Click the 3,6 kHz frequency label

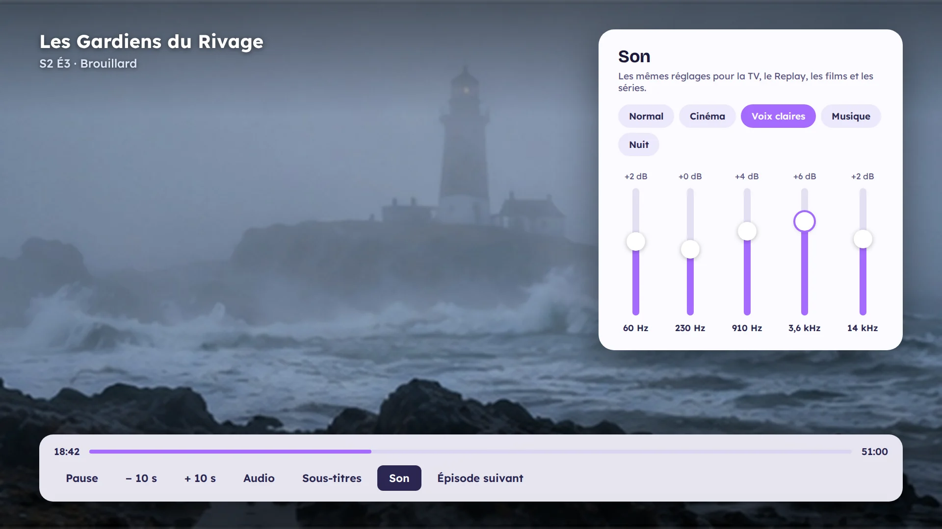point(805,328)
